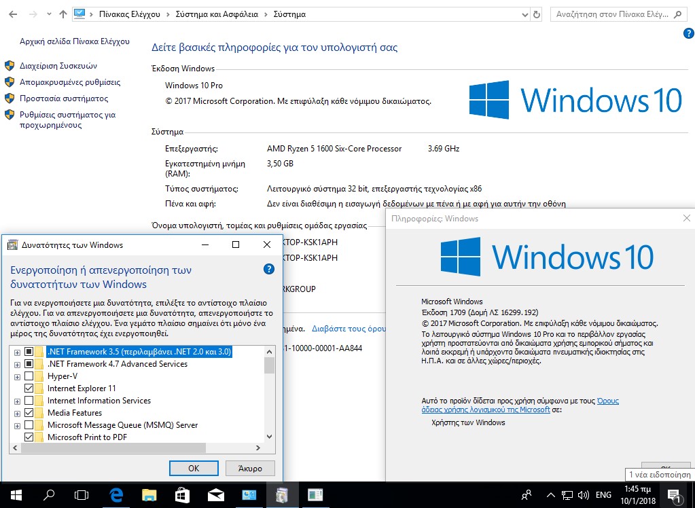
Task: Click the computer icon in the address bar
Action: (x=79, y=14)
